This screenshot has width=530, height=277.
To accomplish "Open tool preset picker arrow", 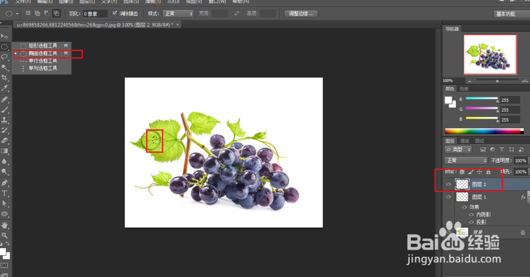I will tap(17, 14).
